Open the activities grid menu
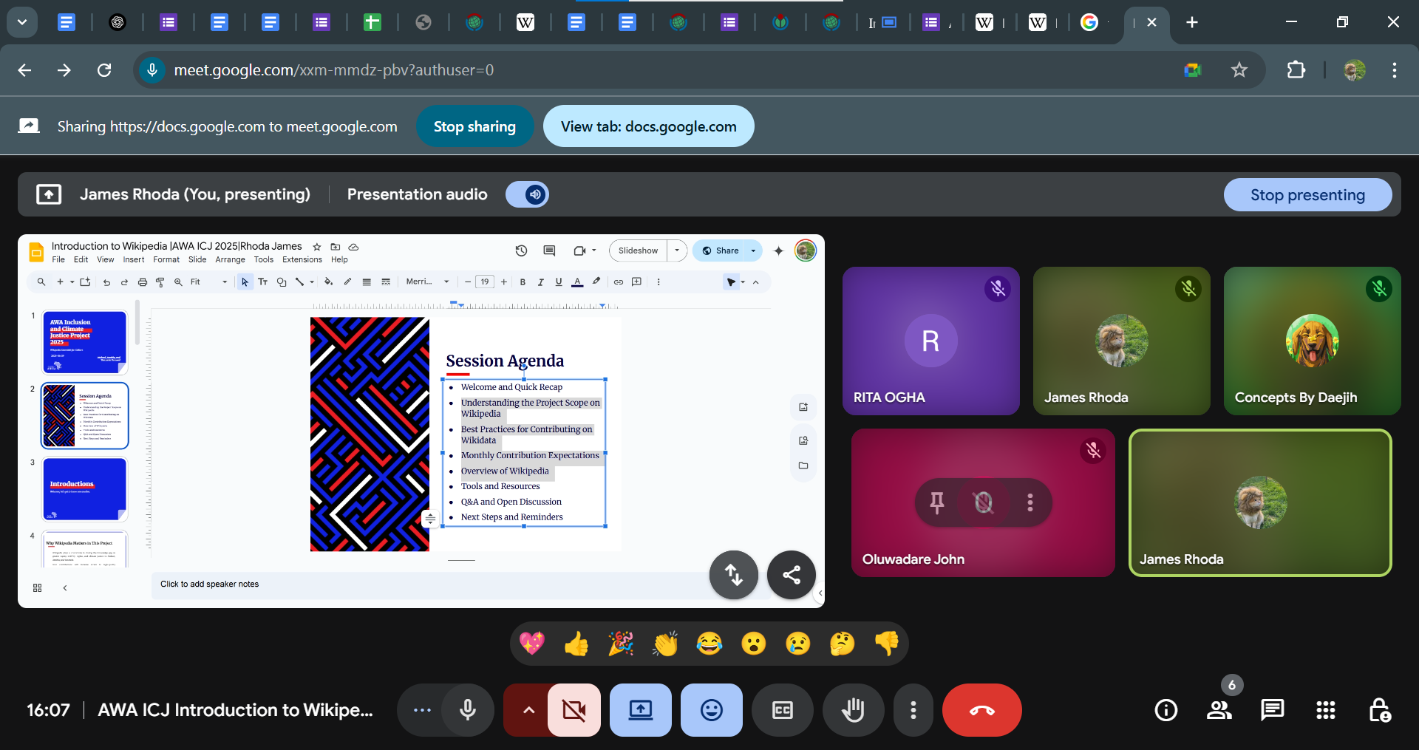The width and height of the screenshot is (1419, 750). click(x=1325, y=710)
